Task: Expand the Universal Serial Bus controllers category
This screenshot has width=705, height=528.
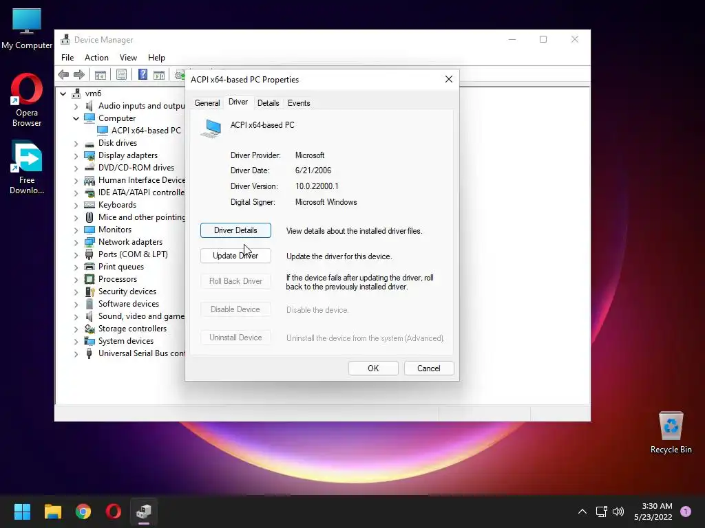Action: [x=76, y=354]
